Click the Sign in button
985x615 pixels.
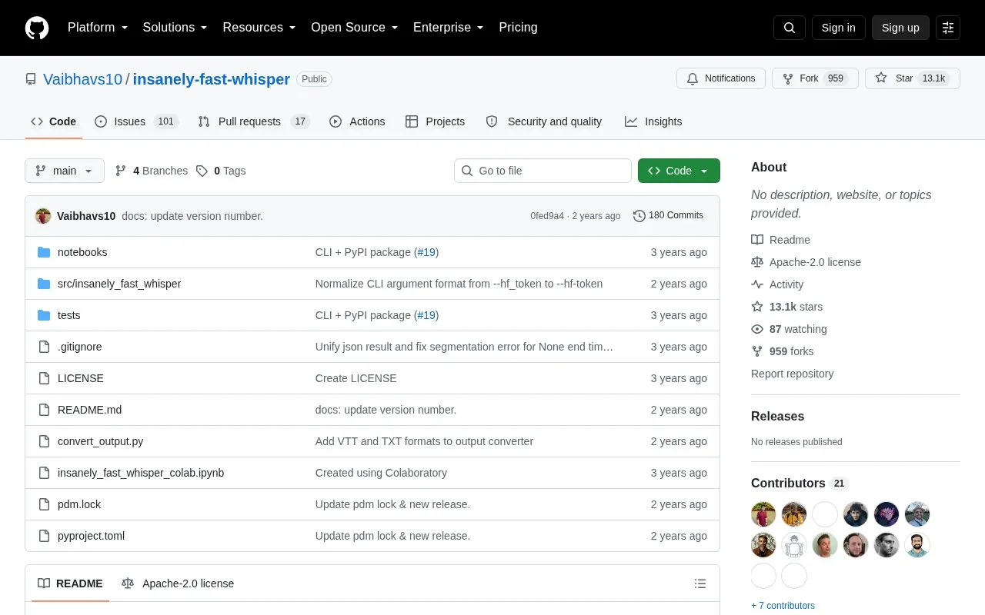pos(838,28)
